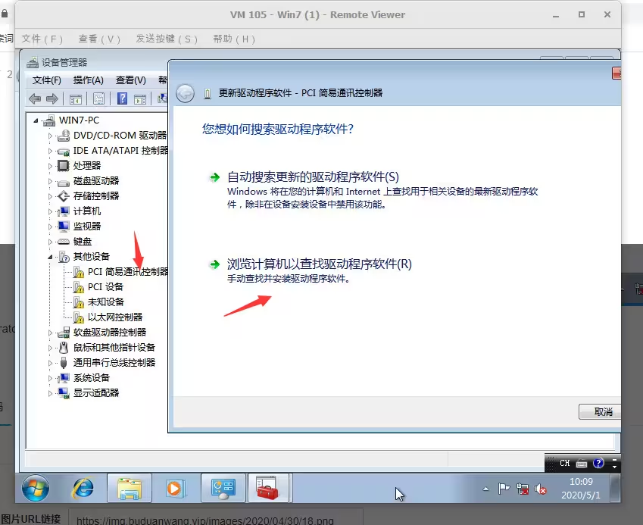Screen dimensions: 643x525
Task: Click the CH input language indicator
Action: click(565, 463)
